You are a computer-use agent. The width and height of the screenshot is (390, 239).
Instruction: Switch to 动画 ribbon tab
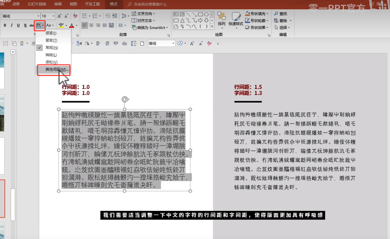point(16,4)
